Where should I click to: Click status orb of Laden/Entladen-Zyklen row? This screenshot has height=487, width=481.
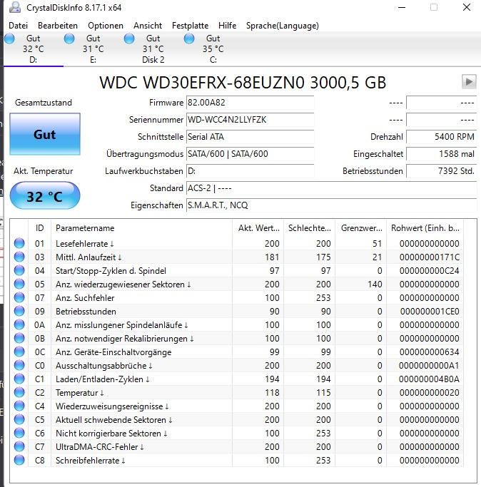pos(19,379)
